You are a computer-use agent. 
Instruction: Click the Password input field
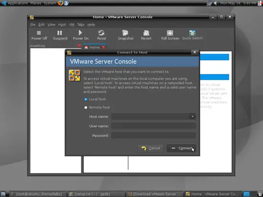coord(153,135)
